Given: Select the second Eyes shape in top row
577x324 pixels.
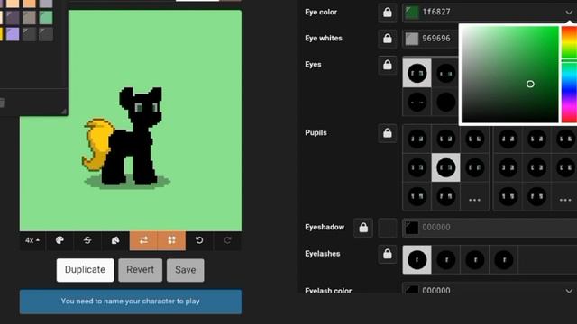Looking at the screenshot, I should click(x=445, y=73).
